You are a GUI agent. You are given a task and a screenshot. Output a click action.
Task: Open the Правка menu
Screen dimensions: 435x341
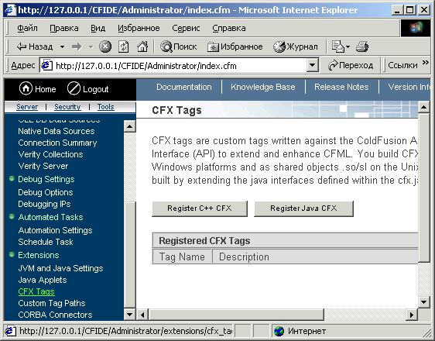point(64,28)
